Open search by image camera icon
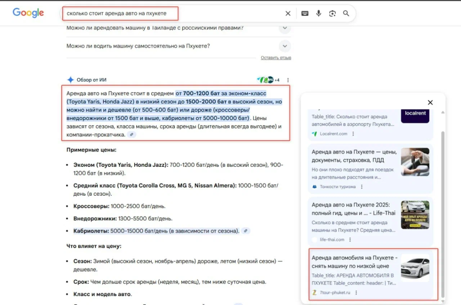This screenshot has width=461, height=305. pyautogui.click(x=332, y=13)
